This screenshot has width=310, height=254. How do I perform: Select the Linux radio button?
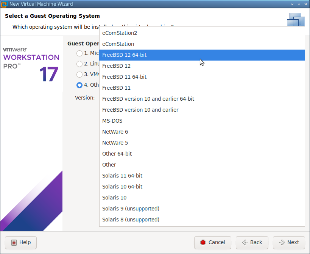tap(79, 64)
